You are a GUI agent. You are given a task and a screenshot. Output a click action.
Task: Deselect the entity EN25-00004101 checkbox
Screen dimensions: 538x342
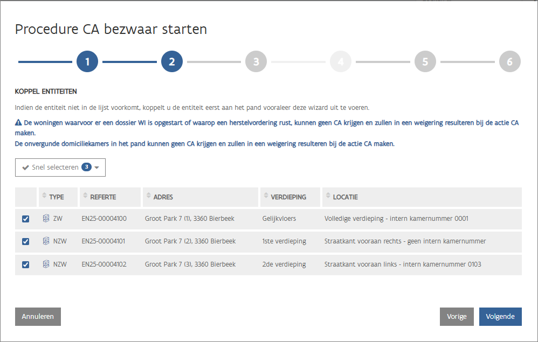coord(25,242)
